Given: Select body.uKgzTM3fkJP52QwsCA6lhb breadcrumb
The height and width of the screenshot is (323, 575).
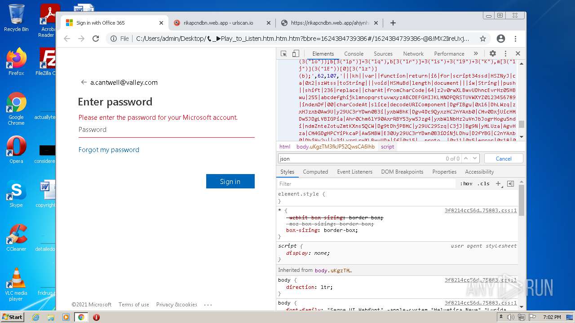Looking at the screenshot, I should point(336,147).
